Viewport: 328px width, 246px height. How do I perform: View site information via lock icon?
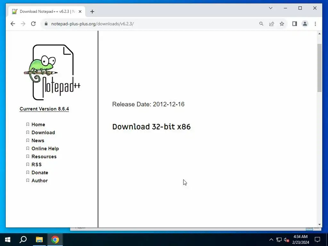click(x=46, y=24)
